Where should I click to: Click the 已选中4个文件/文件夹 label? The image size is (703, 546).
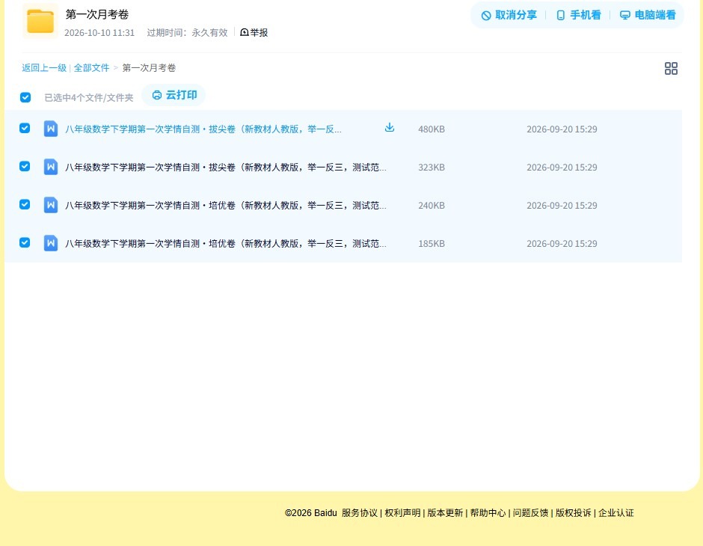pyautogui.click(x=89, y=98)
